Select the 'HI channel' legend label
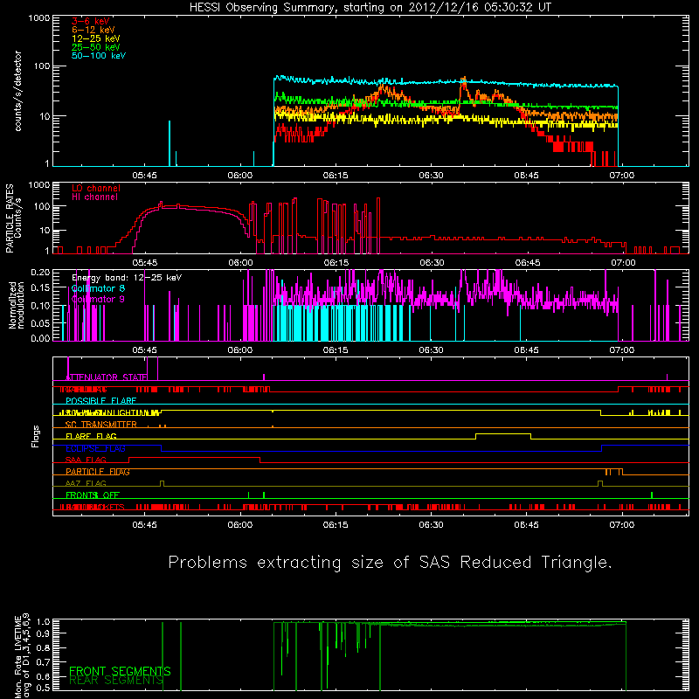 (94, 197)
